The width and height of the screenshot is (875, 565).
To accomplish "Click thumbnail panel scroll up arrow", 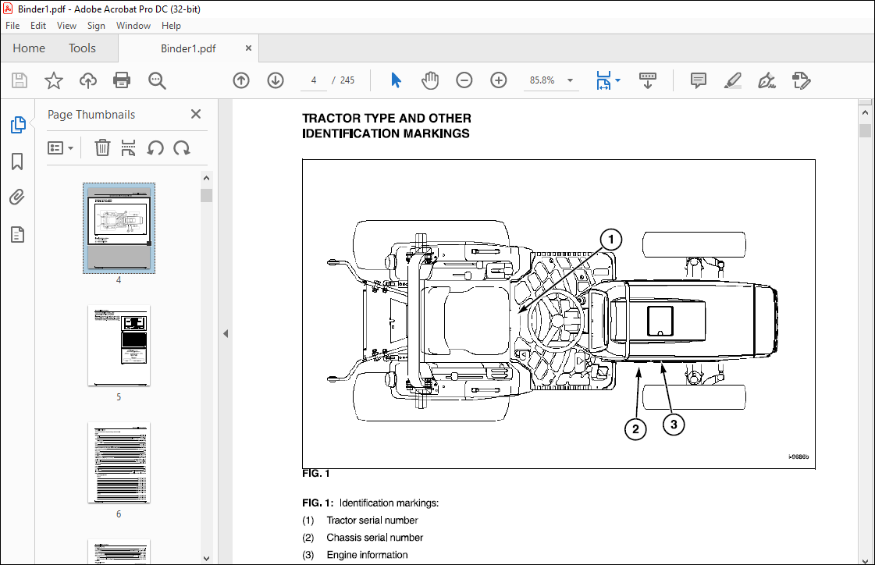I will coord(207,178).
